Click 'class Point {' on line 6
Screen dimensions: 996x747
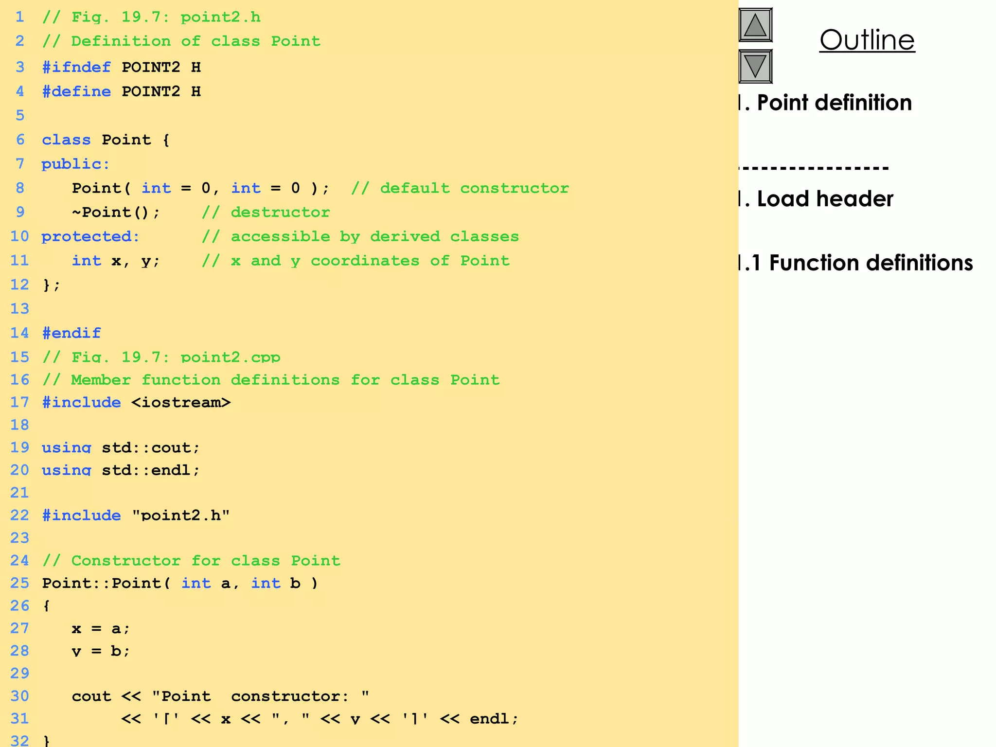(x=106, y=140)
